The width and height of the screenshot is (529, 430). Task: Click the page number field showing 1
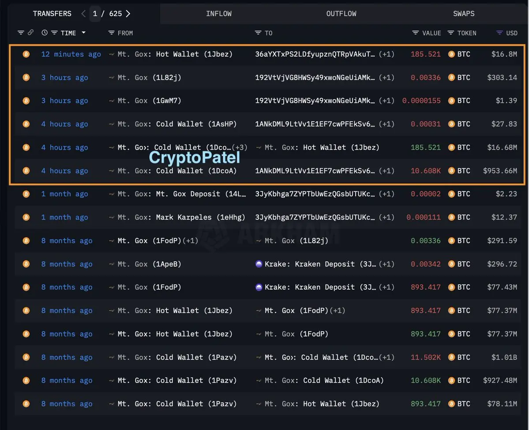(95, 14)
